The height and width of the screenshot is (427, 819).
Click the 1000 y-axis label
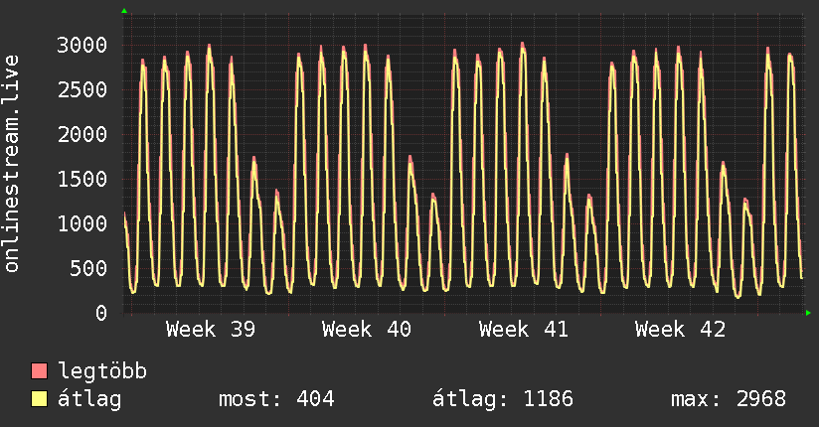tap(82, 224)
